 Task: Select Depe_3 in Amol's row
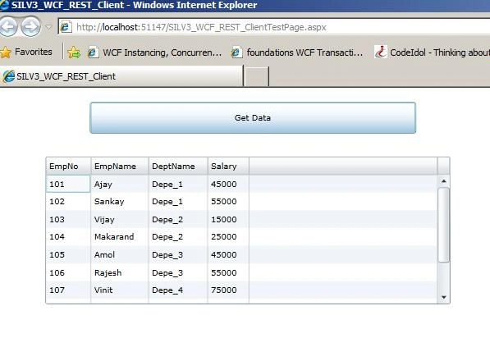(x=178, y=254)
